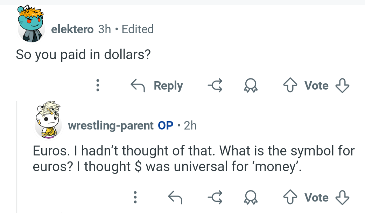Viewport: 365px width, 213px height.
Task: Open the share icon on elektero's comment
Action: pyautogui.click(x=215, y=85)
